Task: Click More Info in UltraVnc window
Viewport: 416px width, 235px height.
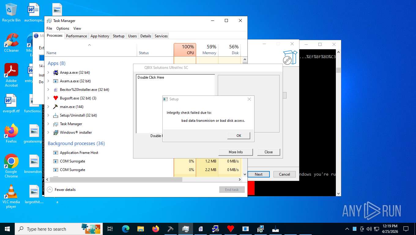Action: [x=236, y=152]
